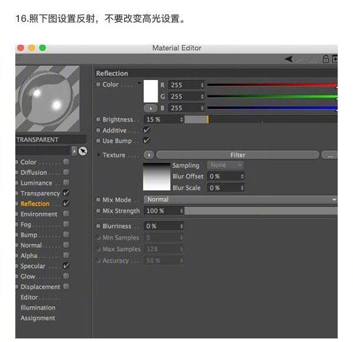Select the Environment channel label

point(39,214)
